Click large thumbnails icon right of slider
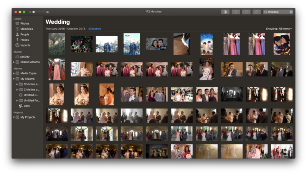Image resolution: width=307 pixels, height=174 pixels. click(x=48, y=12)
